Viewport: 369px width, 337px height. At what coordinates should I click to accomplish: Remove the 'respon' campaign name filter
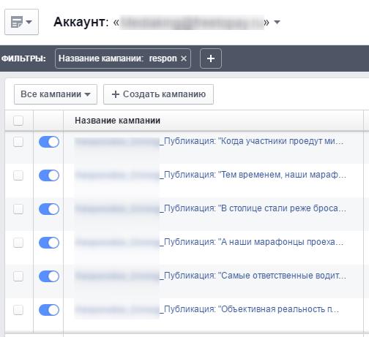[184, 58]
